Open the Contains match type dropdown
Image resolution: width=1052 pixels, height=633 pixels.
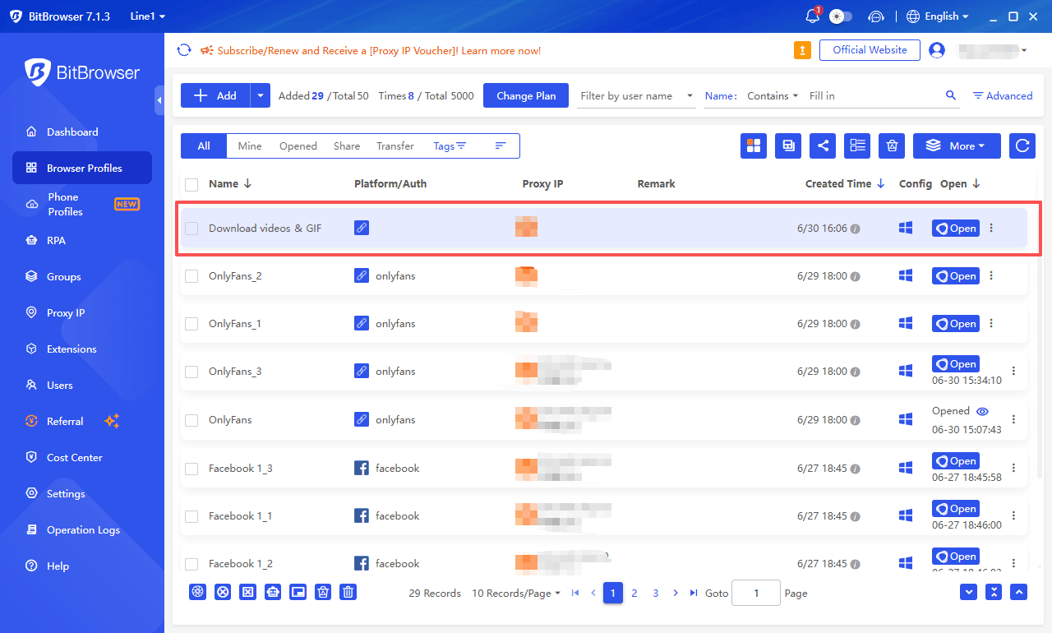point(773,96)
